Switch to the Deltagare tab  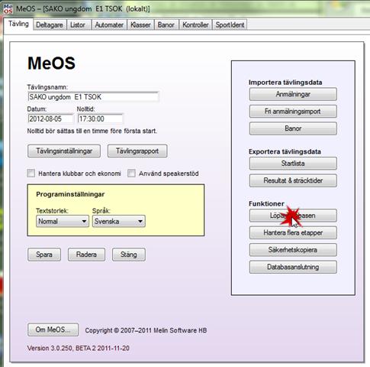click(x=50, y=25)
